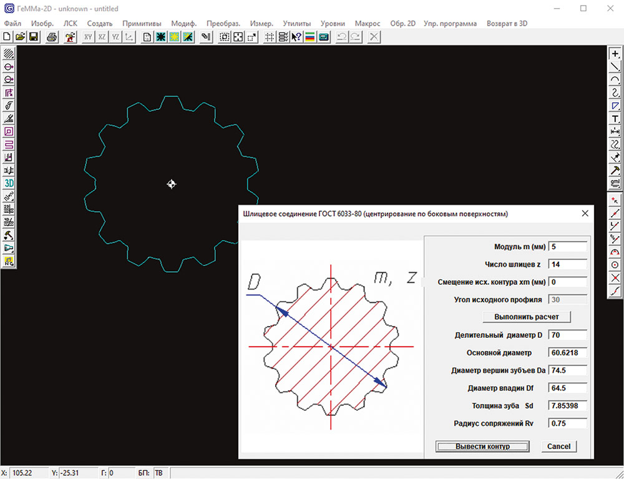Click Cancel in the spline dialog
Screen dimensions: 624x479
tap(558, 447)
